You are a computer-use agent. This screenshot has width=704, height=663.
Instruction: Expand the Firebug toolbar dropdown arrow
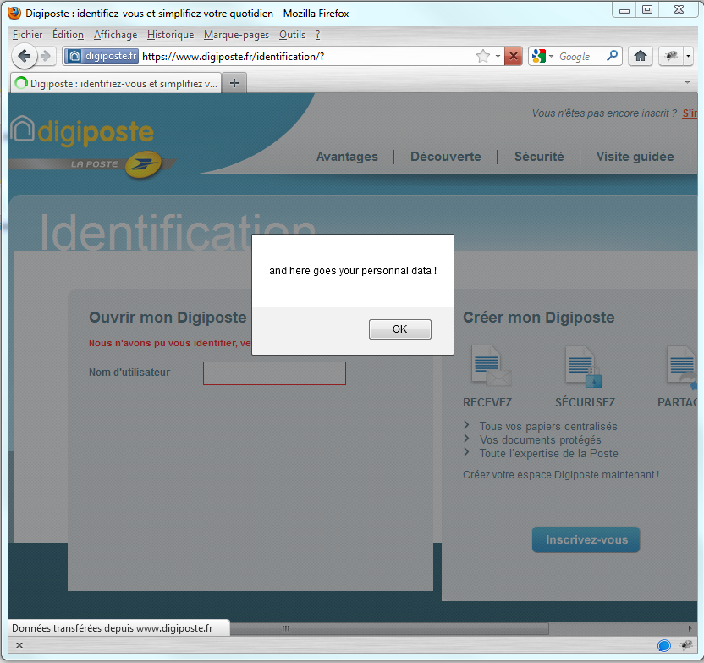pyautogui.click(x=688, y=56)
